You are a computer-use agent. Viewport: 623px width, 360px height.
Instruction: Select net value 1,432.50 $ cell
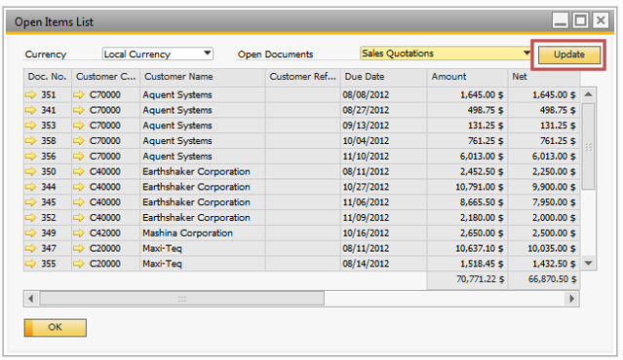[x=544, y=264]
